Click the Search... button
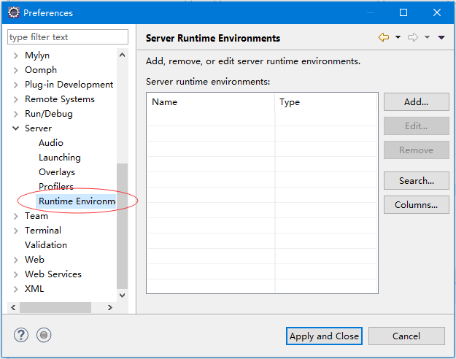456x359 pixels. [x=416, y=181]
